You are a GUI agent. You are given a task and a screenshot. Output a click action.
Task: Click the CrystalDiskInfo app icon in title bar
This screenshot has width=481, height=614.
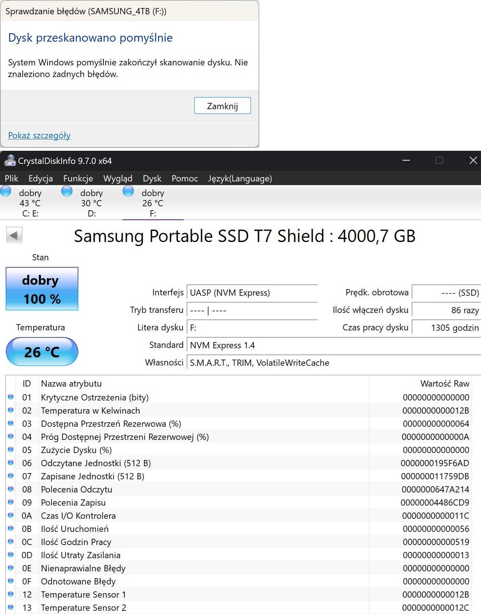[x=10, y=161]
